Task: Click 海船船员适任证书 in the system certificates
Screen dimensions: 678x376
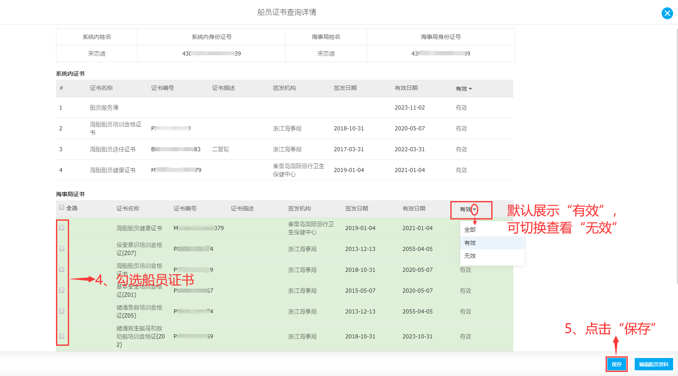Action: pos(113,149)
